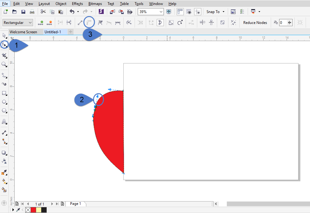Click the Add Nodes icon on property bar
The image size is (310, 213).
40,22
